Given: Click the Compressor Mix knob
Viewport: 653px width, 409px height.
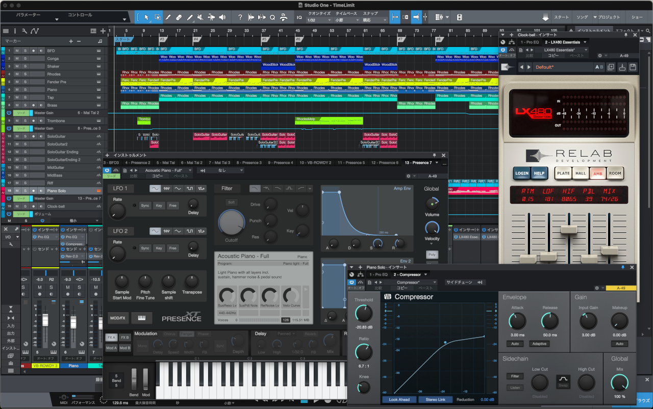Looking at the screenshot, I should point(619,383).
